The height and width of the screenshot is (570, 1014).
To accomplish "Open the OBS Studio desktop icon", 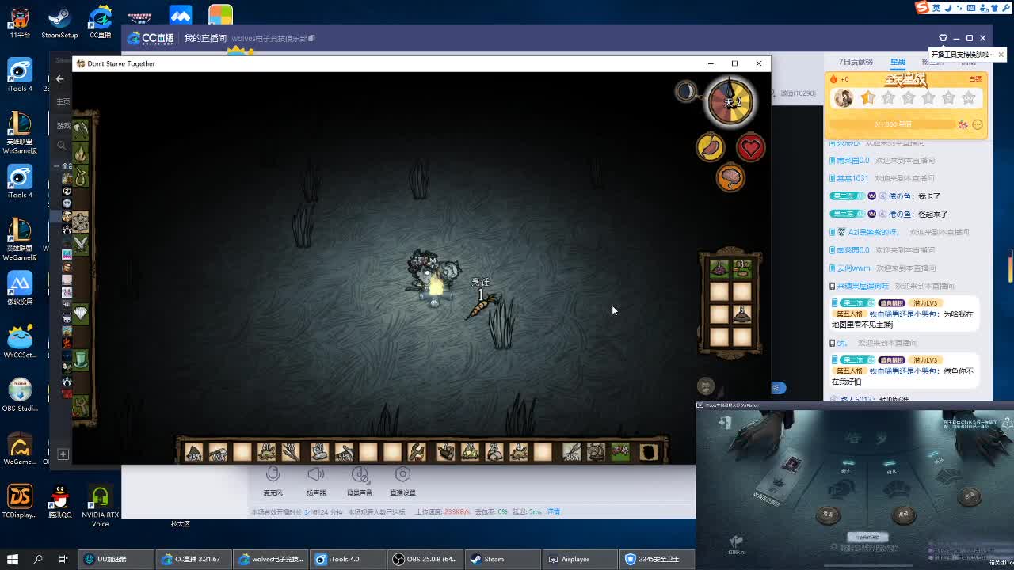I will [x=19, y=395].
